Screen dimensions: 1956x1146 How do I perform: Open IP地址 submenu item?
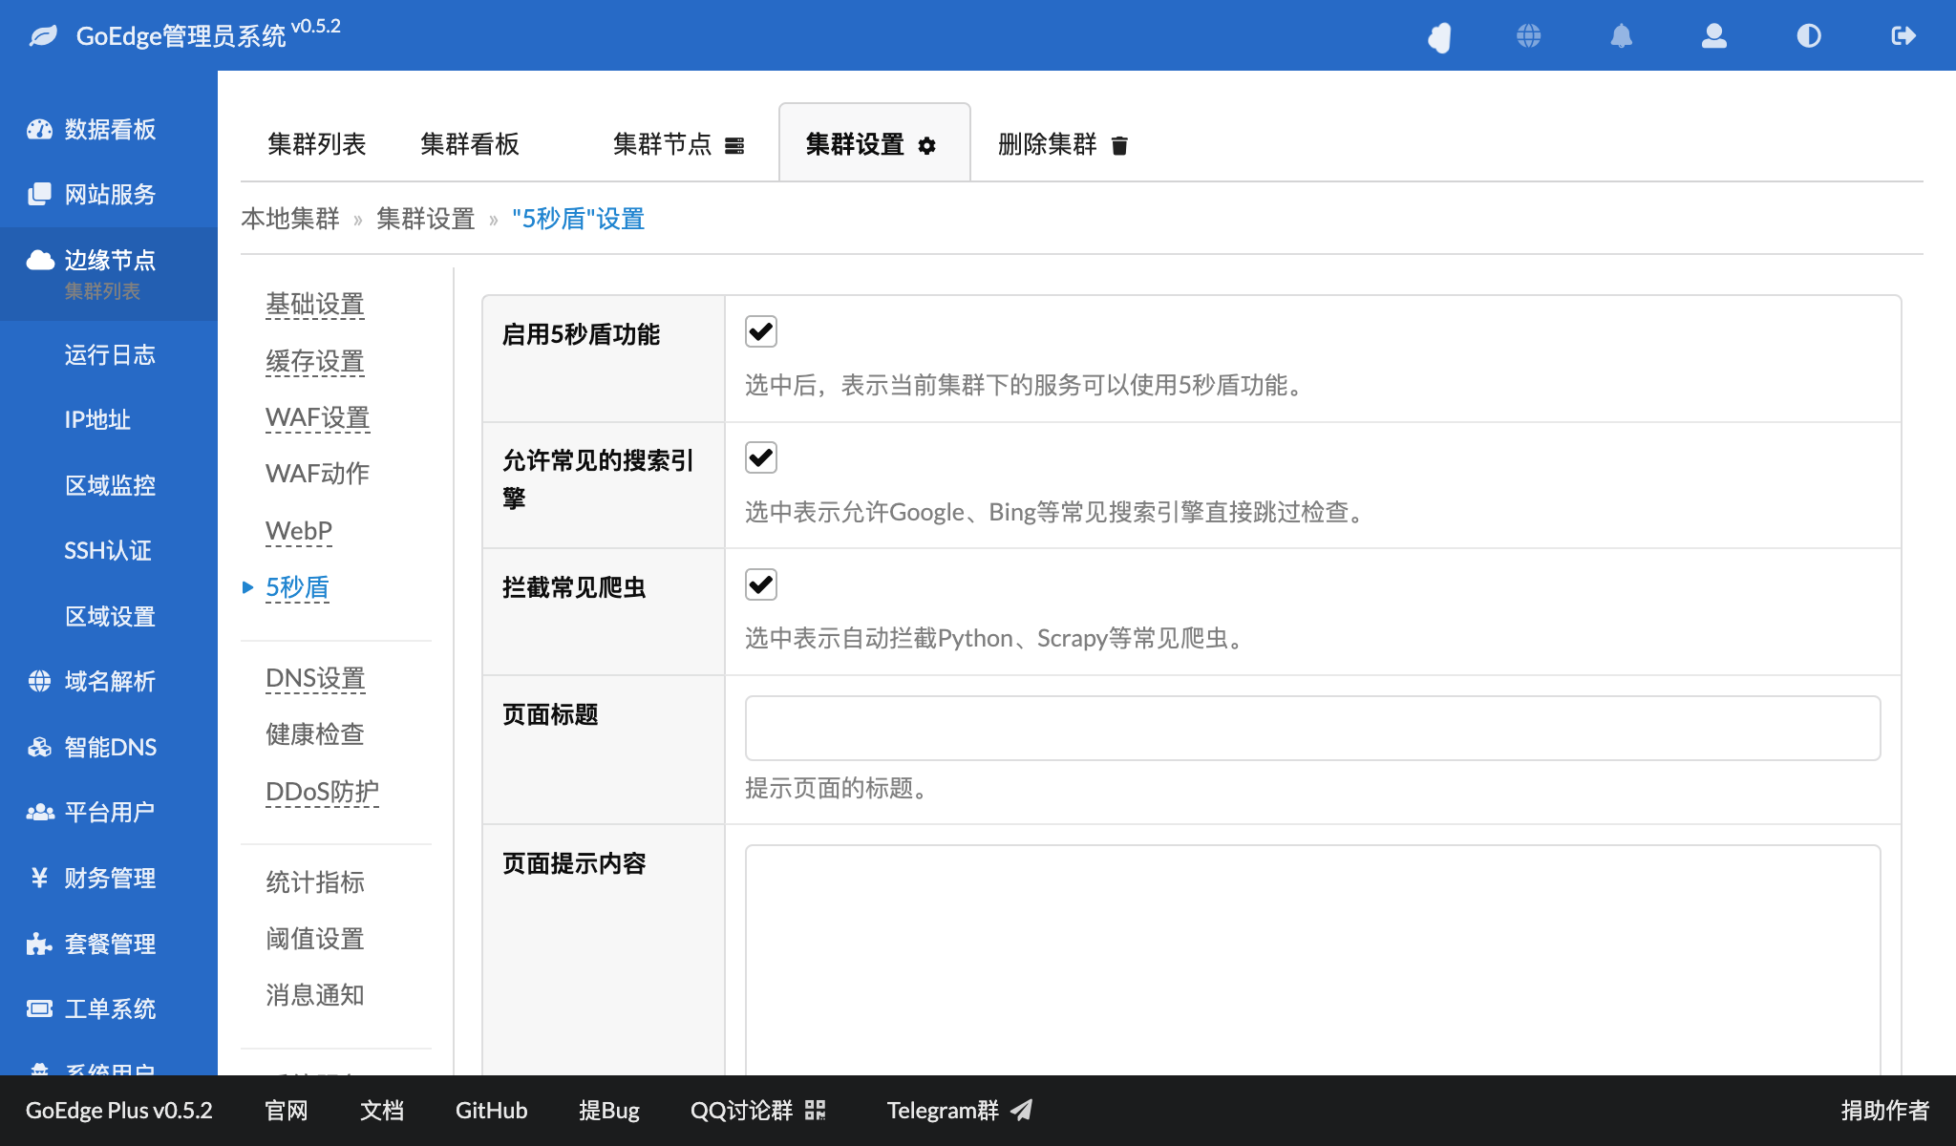click(97, 420)
